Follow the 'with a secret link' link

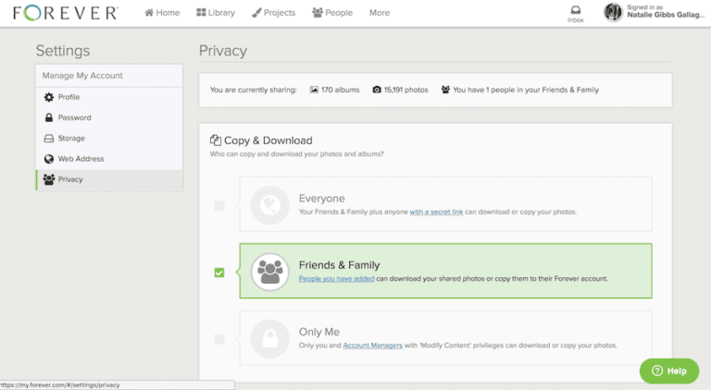pyautogui.click(x=437, y=212)
